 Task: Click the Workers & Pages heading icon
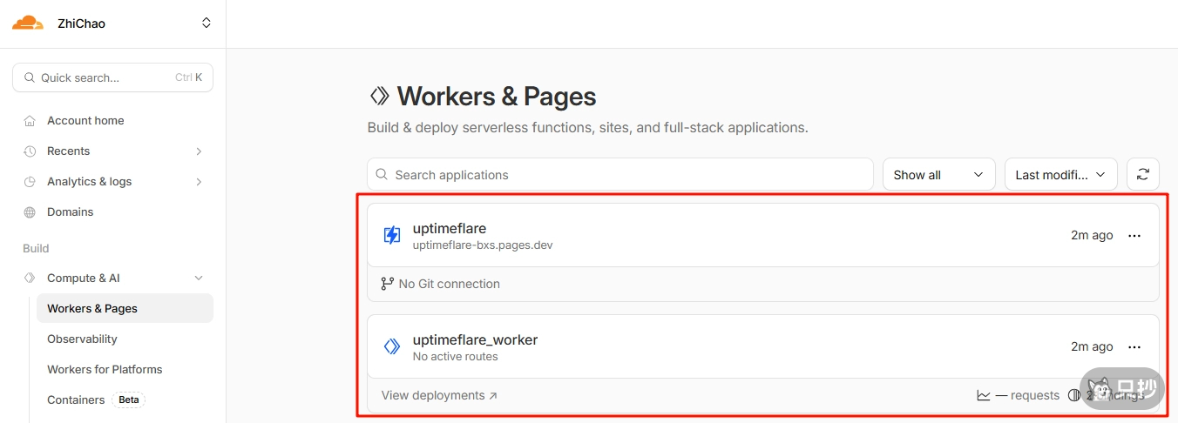click(379, 96)
